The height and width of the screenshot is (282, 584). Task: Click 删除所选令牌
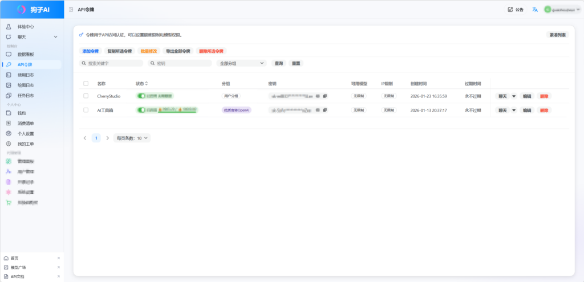pyautogui.click(x=211, y=51)
